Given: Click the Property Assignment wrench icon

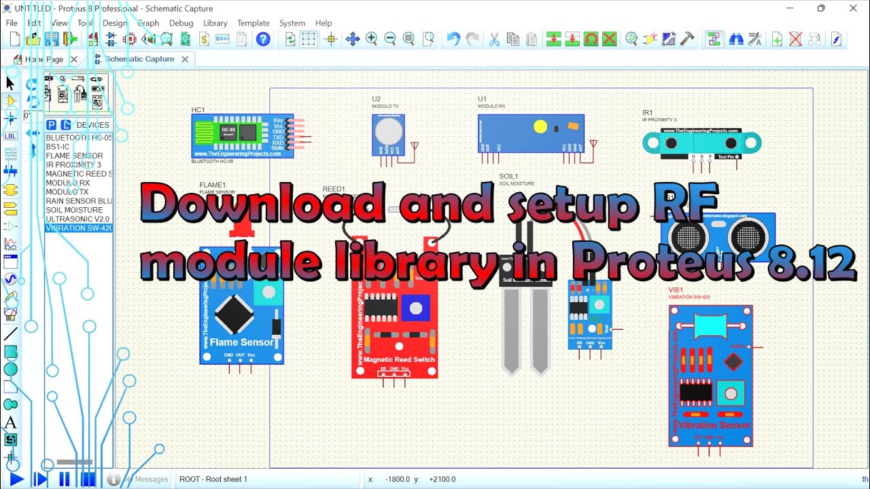Looking at the screenshot, I should tap(754, 39).
